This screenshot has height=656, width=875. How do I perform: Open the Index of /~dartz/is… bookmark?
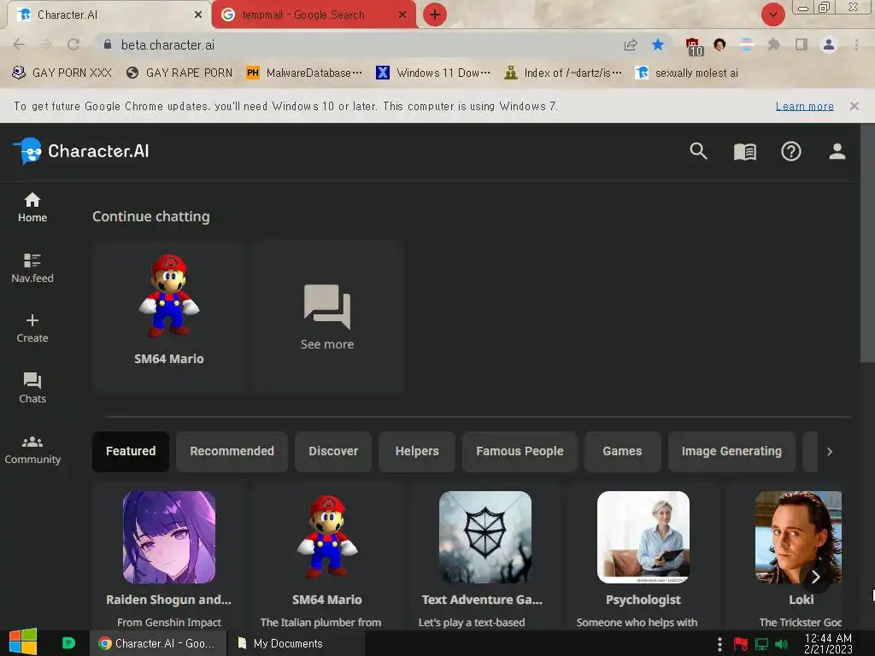pyautogui.click(x=562, y=73)
